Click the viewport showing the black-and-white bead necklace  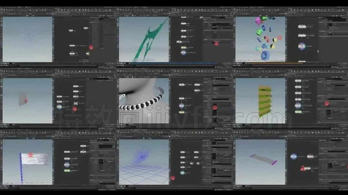point(144,101)
